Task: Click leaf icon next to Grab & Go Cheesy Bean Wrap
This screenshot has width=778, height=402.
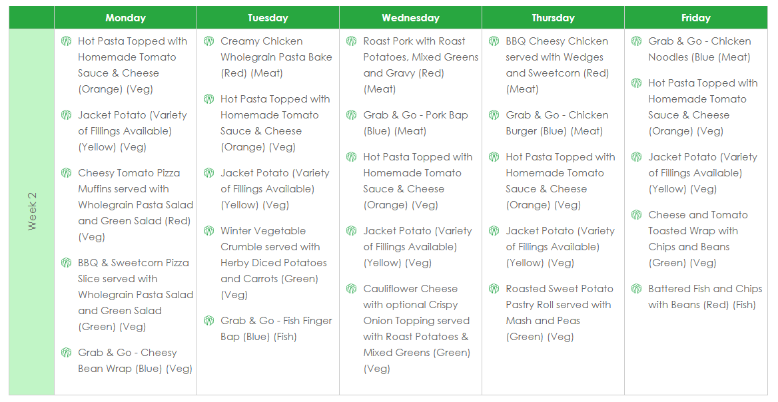Action: (66, 353)
